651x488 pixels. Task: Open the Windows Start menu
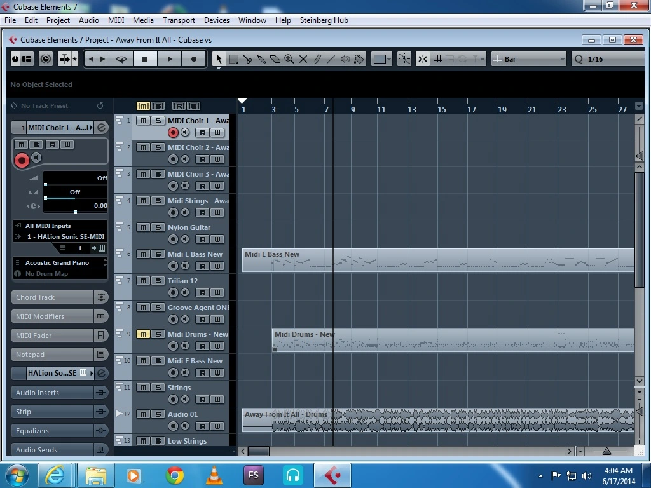click(17, 475)
